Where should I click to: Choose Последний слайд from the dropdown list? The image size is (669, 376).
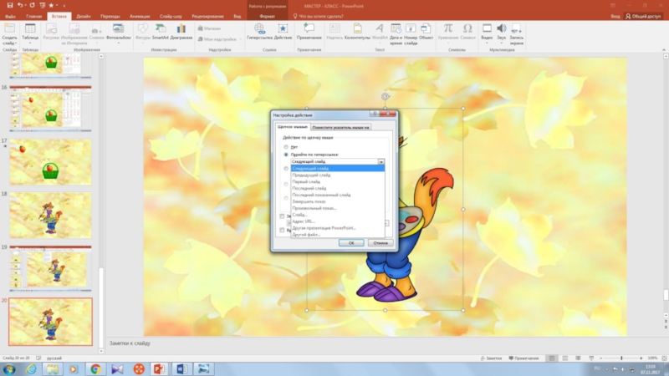coord(311,188)
